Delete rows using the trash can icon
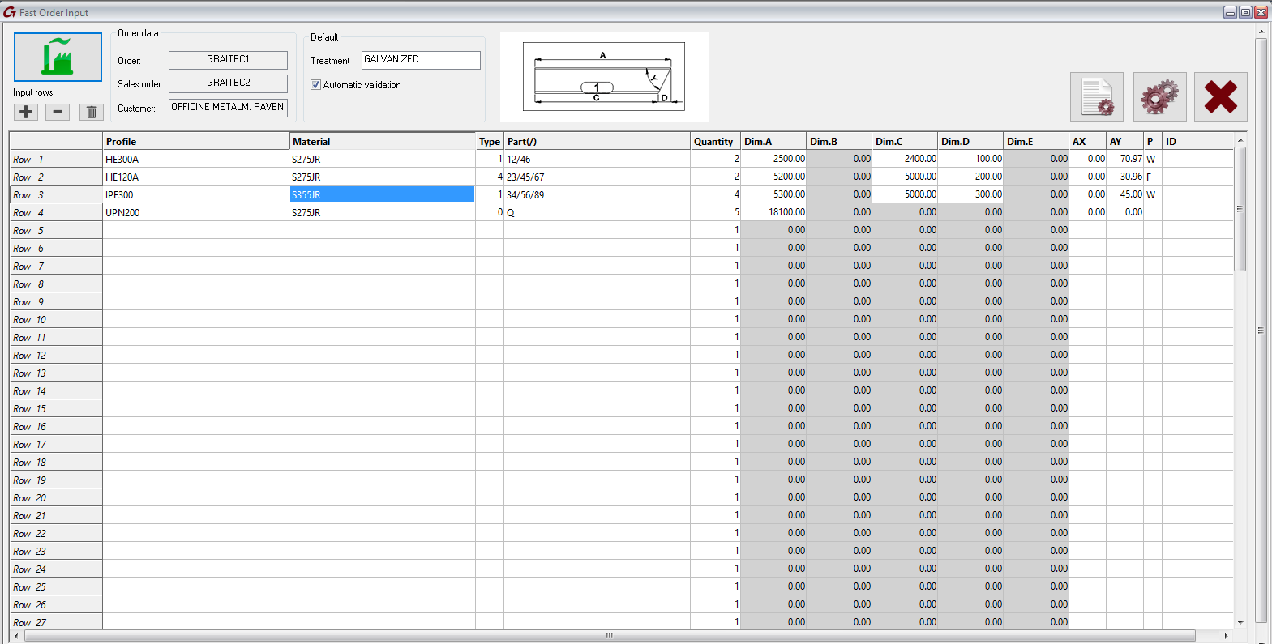The image size is (1272, 644). (x=92, y=112)
